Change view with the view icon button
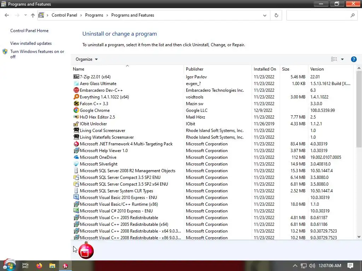 point(334,59)
